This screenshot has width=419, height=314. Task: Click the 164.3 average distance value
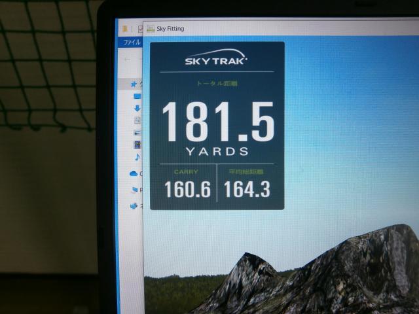coord(247,189)
